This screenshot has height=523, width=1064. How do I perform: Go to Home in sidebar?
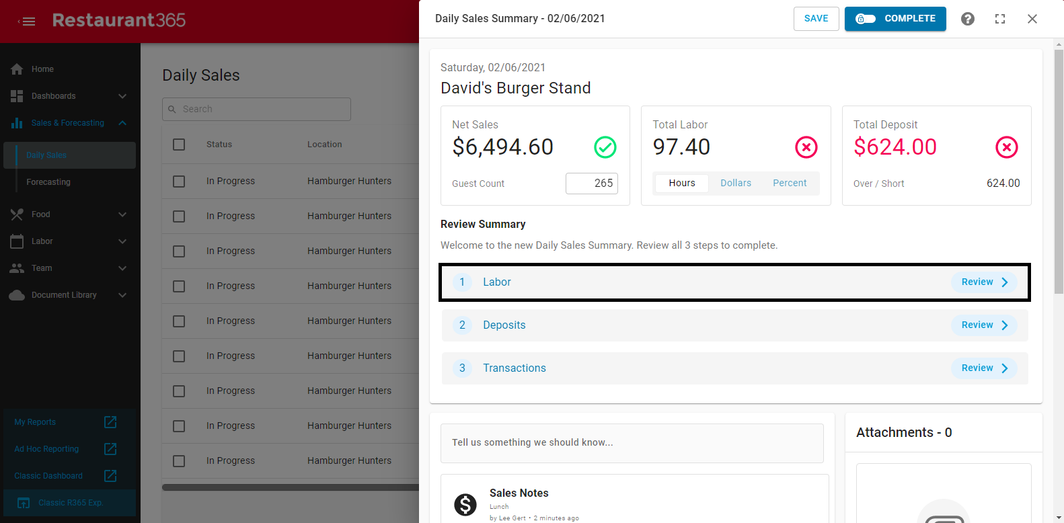tap(42, 69)
